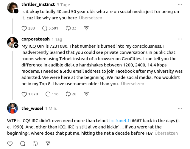Repost the_wusel's reply
The width and height of the screenshot is (190, 149).
35,144
